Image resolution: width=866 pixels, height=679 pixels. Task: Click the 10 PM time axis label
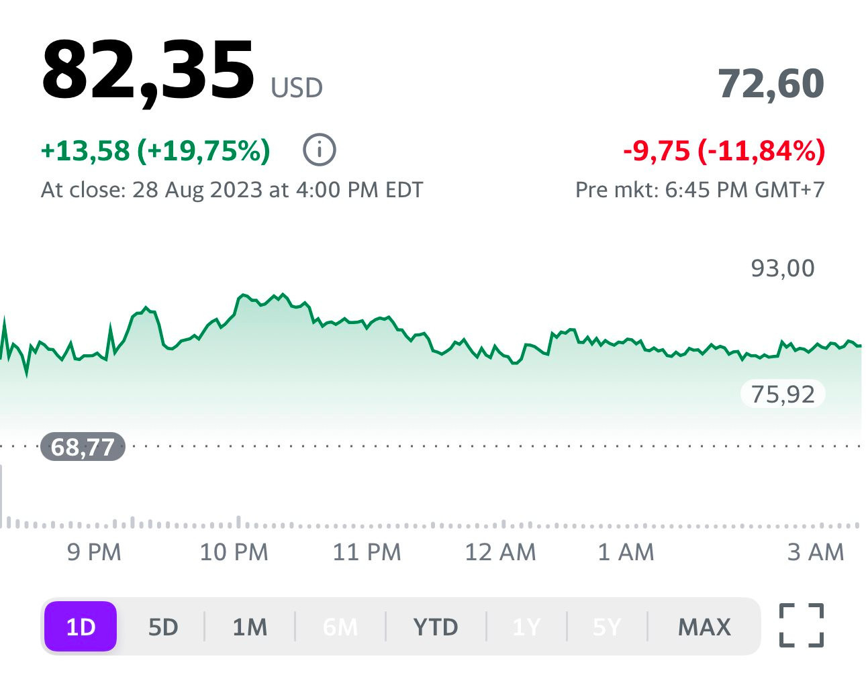234,552
